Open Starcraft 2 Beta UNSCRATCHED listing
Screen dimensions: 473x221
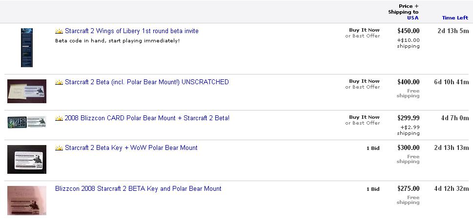coord(146,82)
